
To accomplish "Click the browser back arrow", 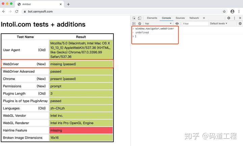I will [4, 12].
